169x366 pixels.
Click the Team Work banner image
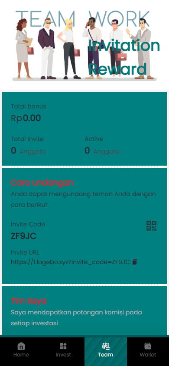click(84, 45)
